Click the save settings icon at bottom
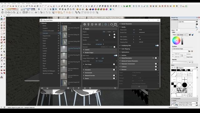The image size is (200, 113). click(x=90, y=88)
